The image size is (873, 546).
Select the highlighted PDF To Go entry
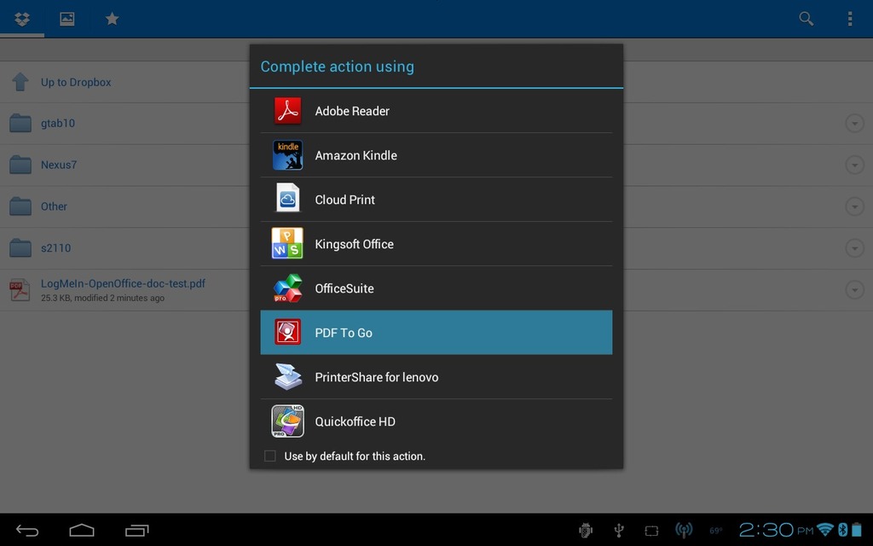tap(436, 333)
